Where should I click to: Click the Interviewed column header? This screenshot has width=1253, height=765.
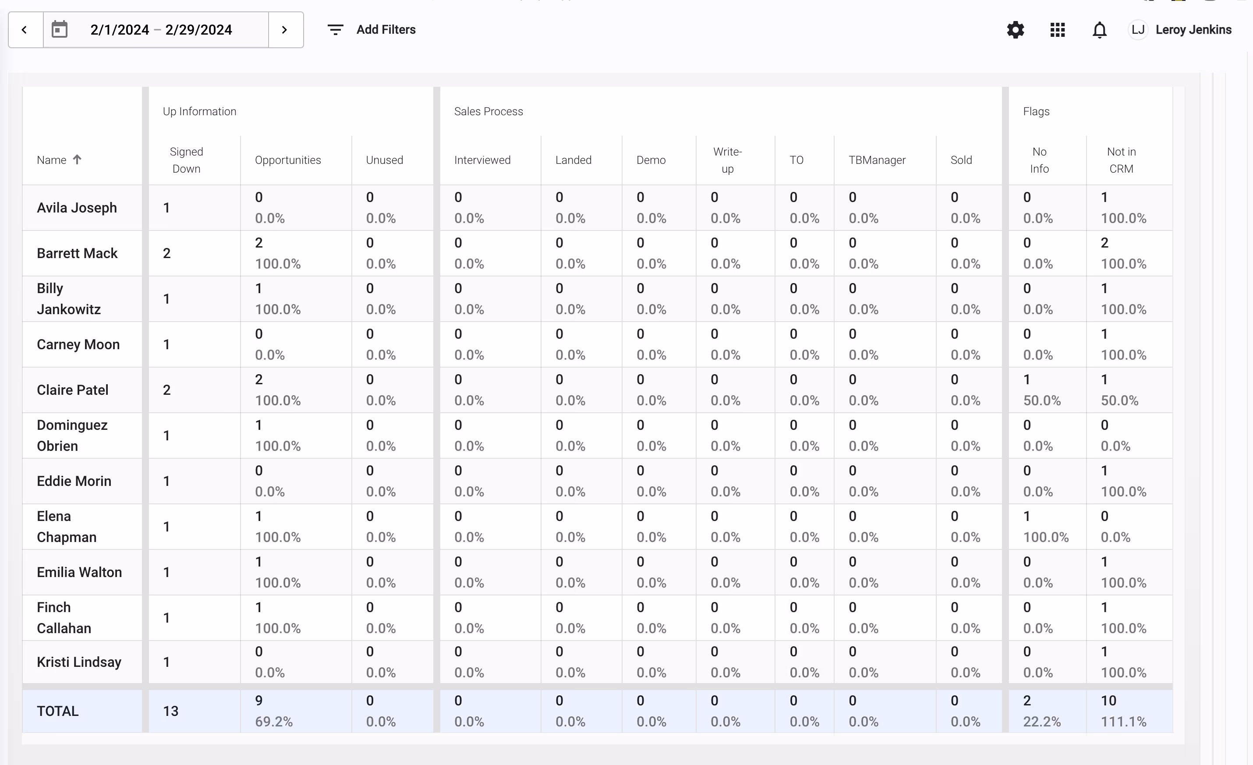[482, 160]
